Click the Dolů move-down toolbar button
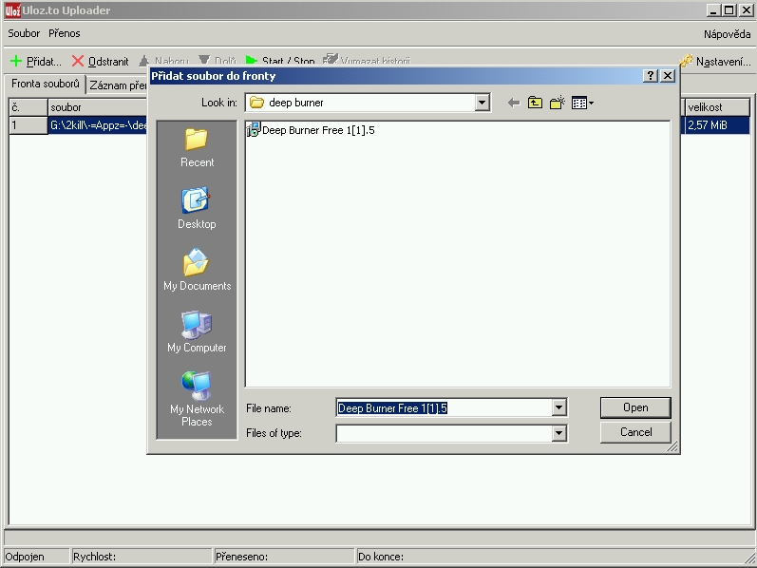The height and width of the screenshot is (568, 757). click(218, 61)
